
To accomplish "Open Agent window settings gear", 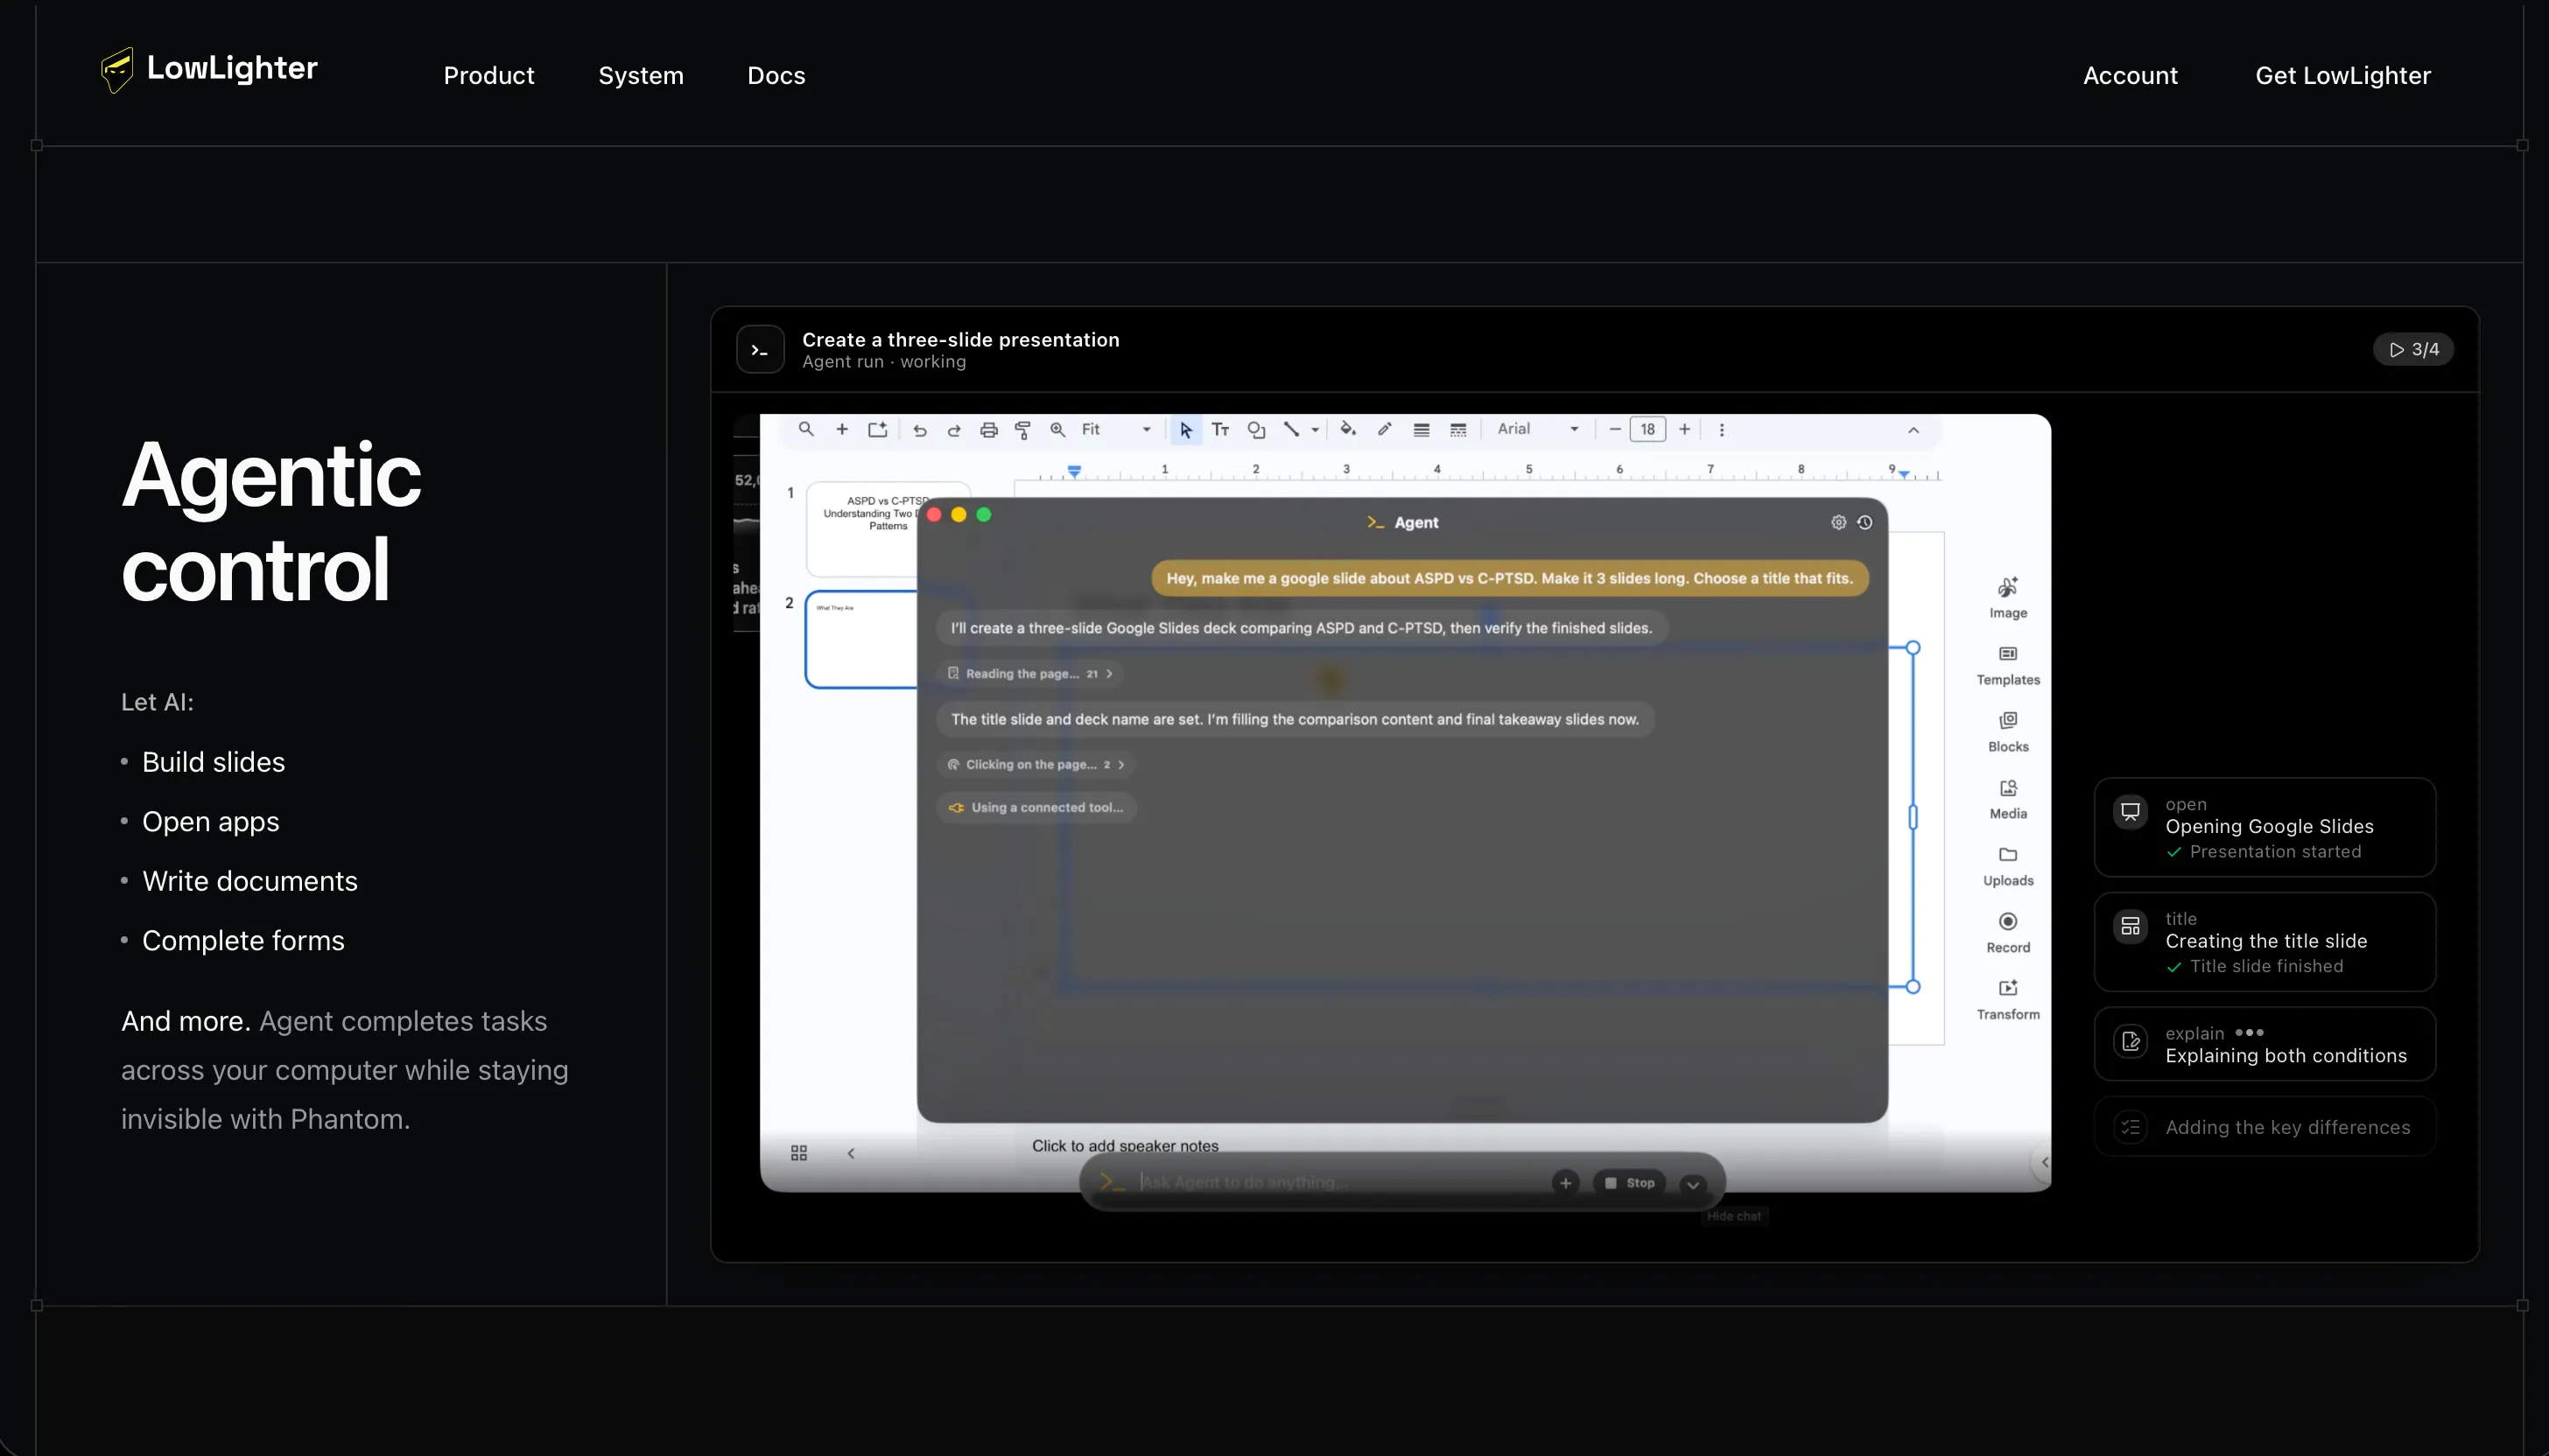I will (1839, 522).
